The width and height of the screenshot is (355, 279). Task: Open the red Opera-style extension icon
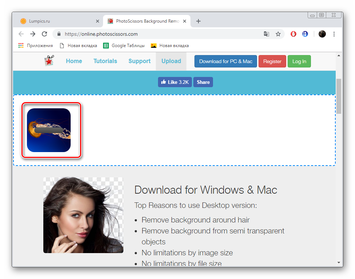[x=293, y=34]
